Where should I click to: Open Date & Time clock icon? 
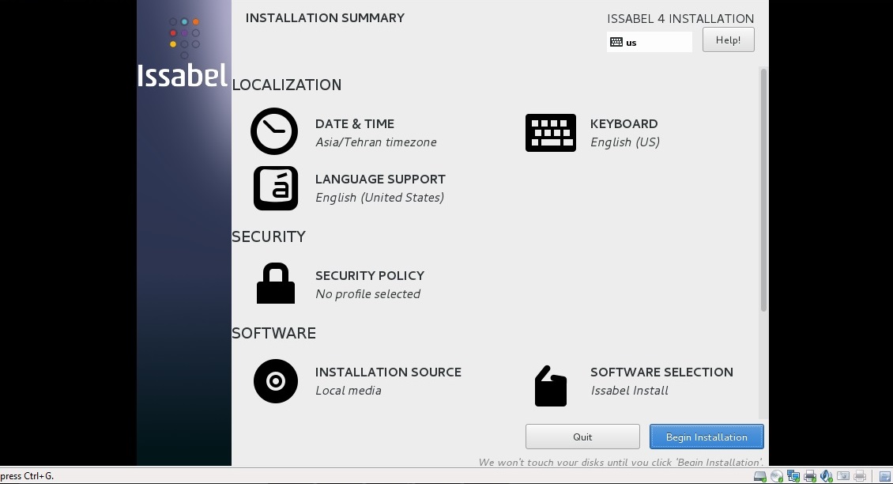tap(274, 131)
